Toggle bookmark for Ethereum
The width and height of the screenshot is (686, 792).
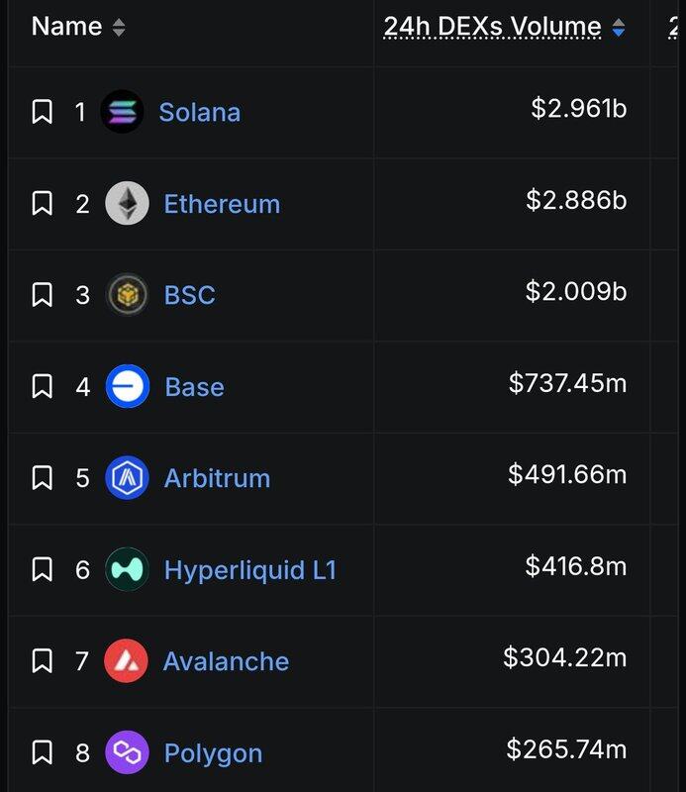click(42, 204)
